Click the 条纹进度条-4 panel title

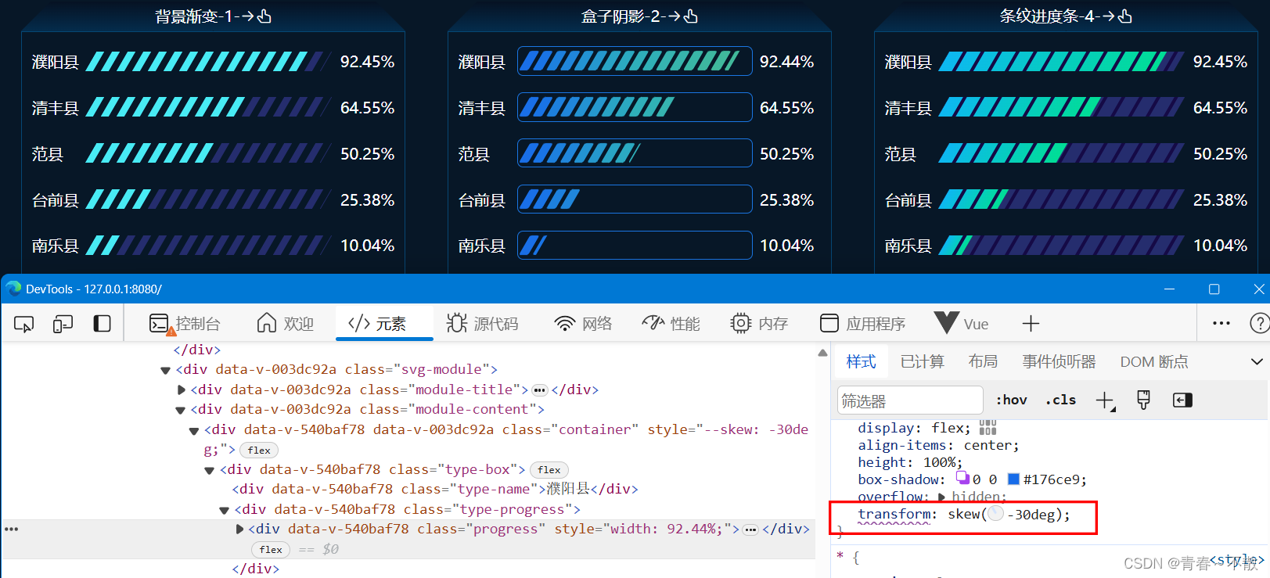click(x=1066, y=16)
